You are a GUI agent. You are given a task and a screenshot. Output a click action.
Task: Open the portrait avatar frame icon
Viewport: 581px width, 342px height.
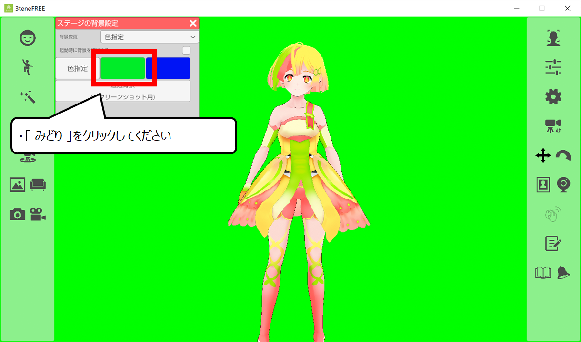click(543, 185)
